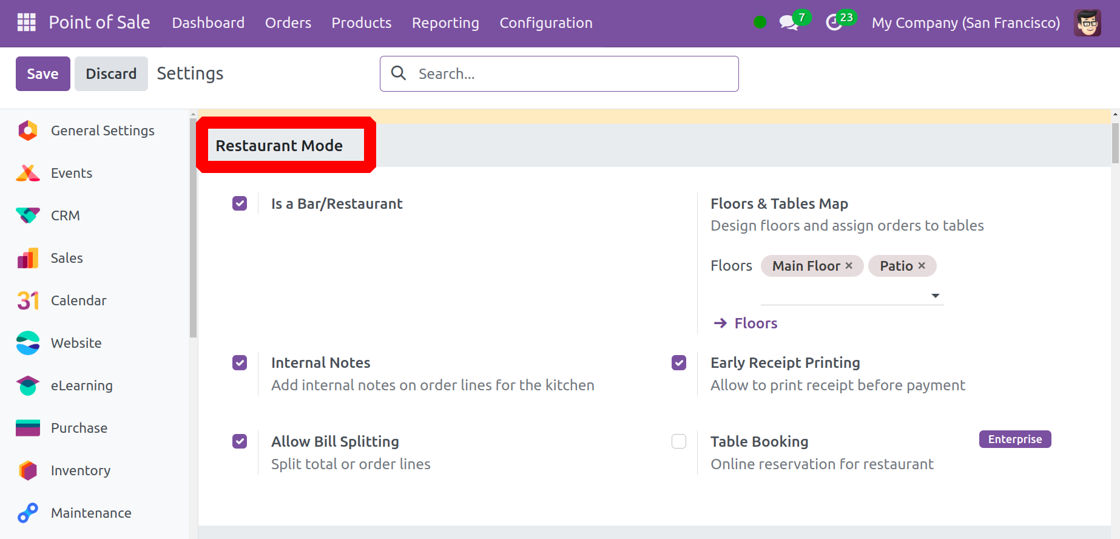This screenshot has height=539, width=1120.
Task: Select the eLearning app icon
Action: pyautogui.click(x=28, y=385)
